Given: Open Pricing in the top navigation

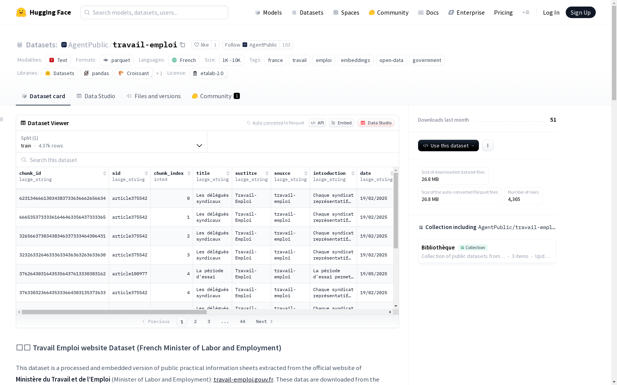Looking at the screenshot, I should click(503, 12).
